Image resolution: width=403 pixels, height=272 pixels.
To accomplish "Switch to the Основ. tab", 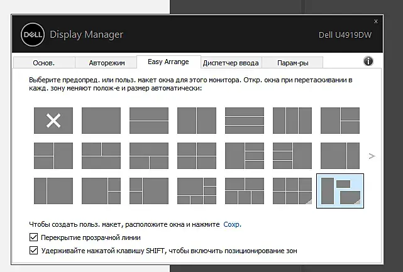I will pyautogui.click(x=43, y=63).
